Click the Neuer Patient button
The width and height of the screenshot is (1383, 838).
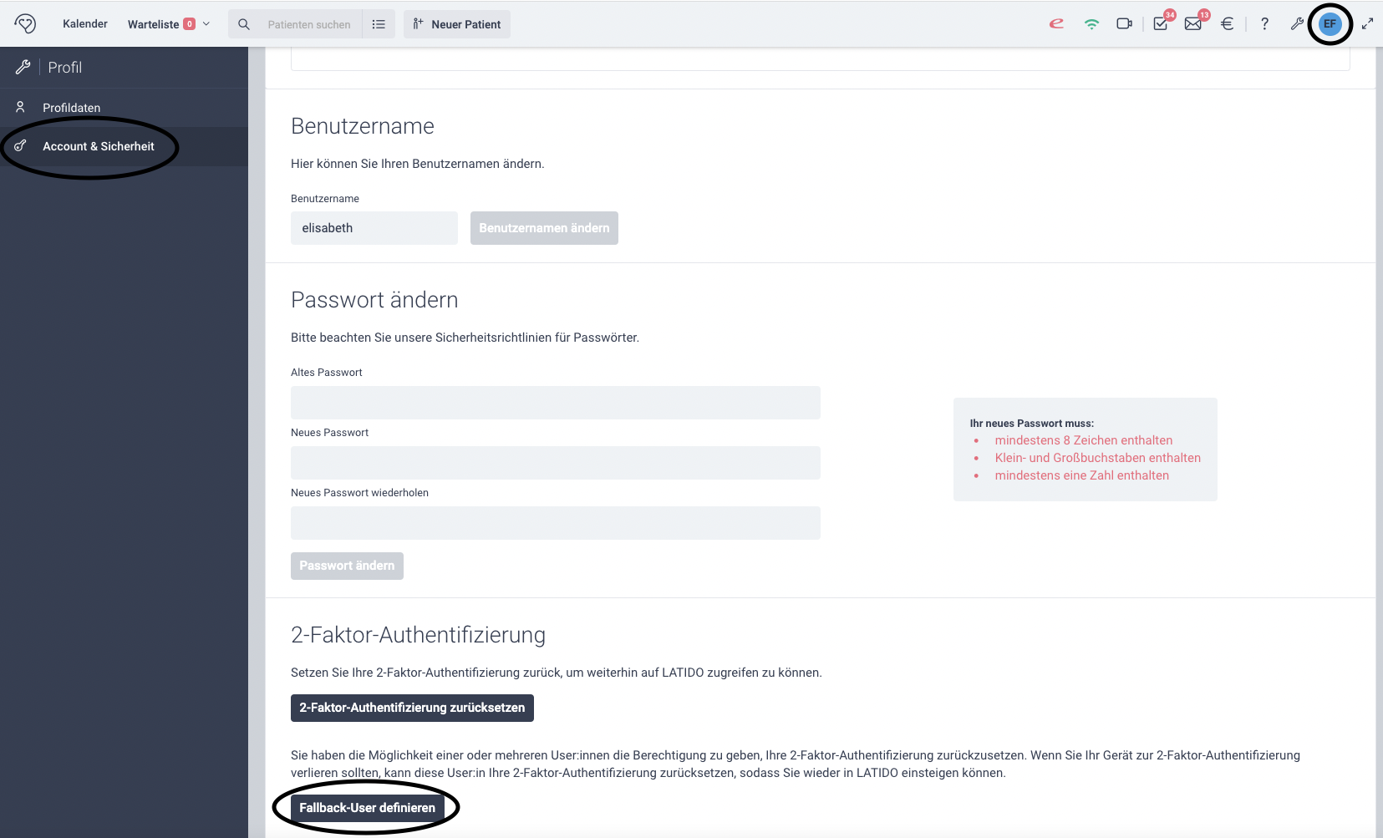coord(456,23)
